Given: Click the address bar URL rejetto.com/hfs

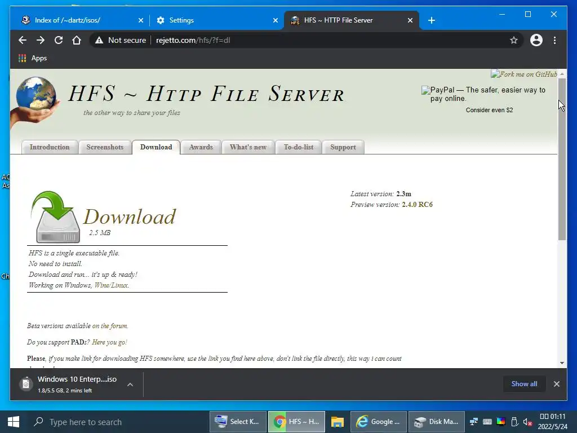Looking at the screenshot, I should 193,40.
